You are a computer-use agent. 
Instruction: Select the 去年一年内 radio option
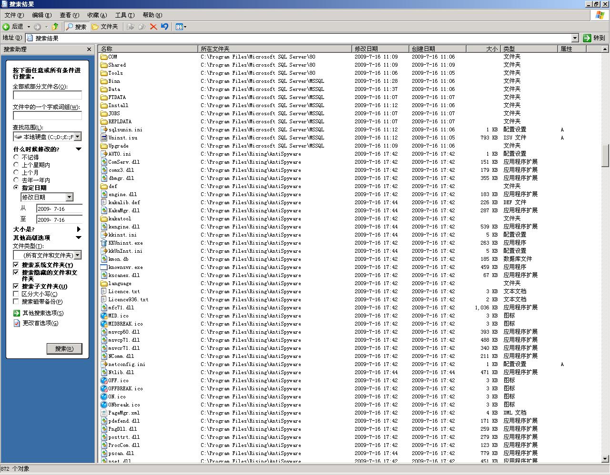pyautogui.click(x=16, y=180)
